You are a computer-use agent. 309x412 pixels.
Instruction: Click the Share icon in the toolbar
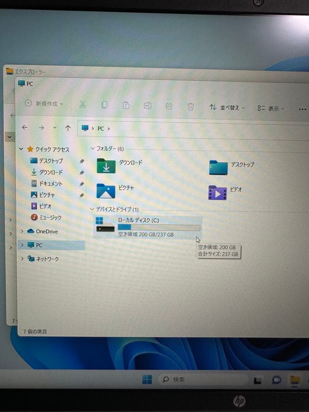tap(169, 106)
